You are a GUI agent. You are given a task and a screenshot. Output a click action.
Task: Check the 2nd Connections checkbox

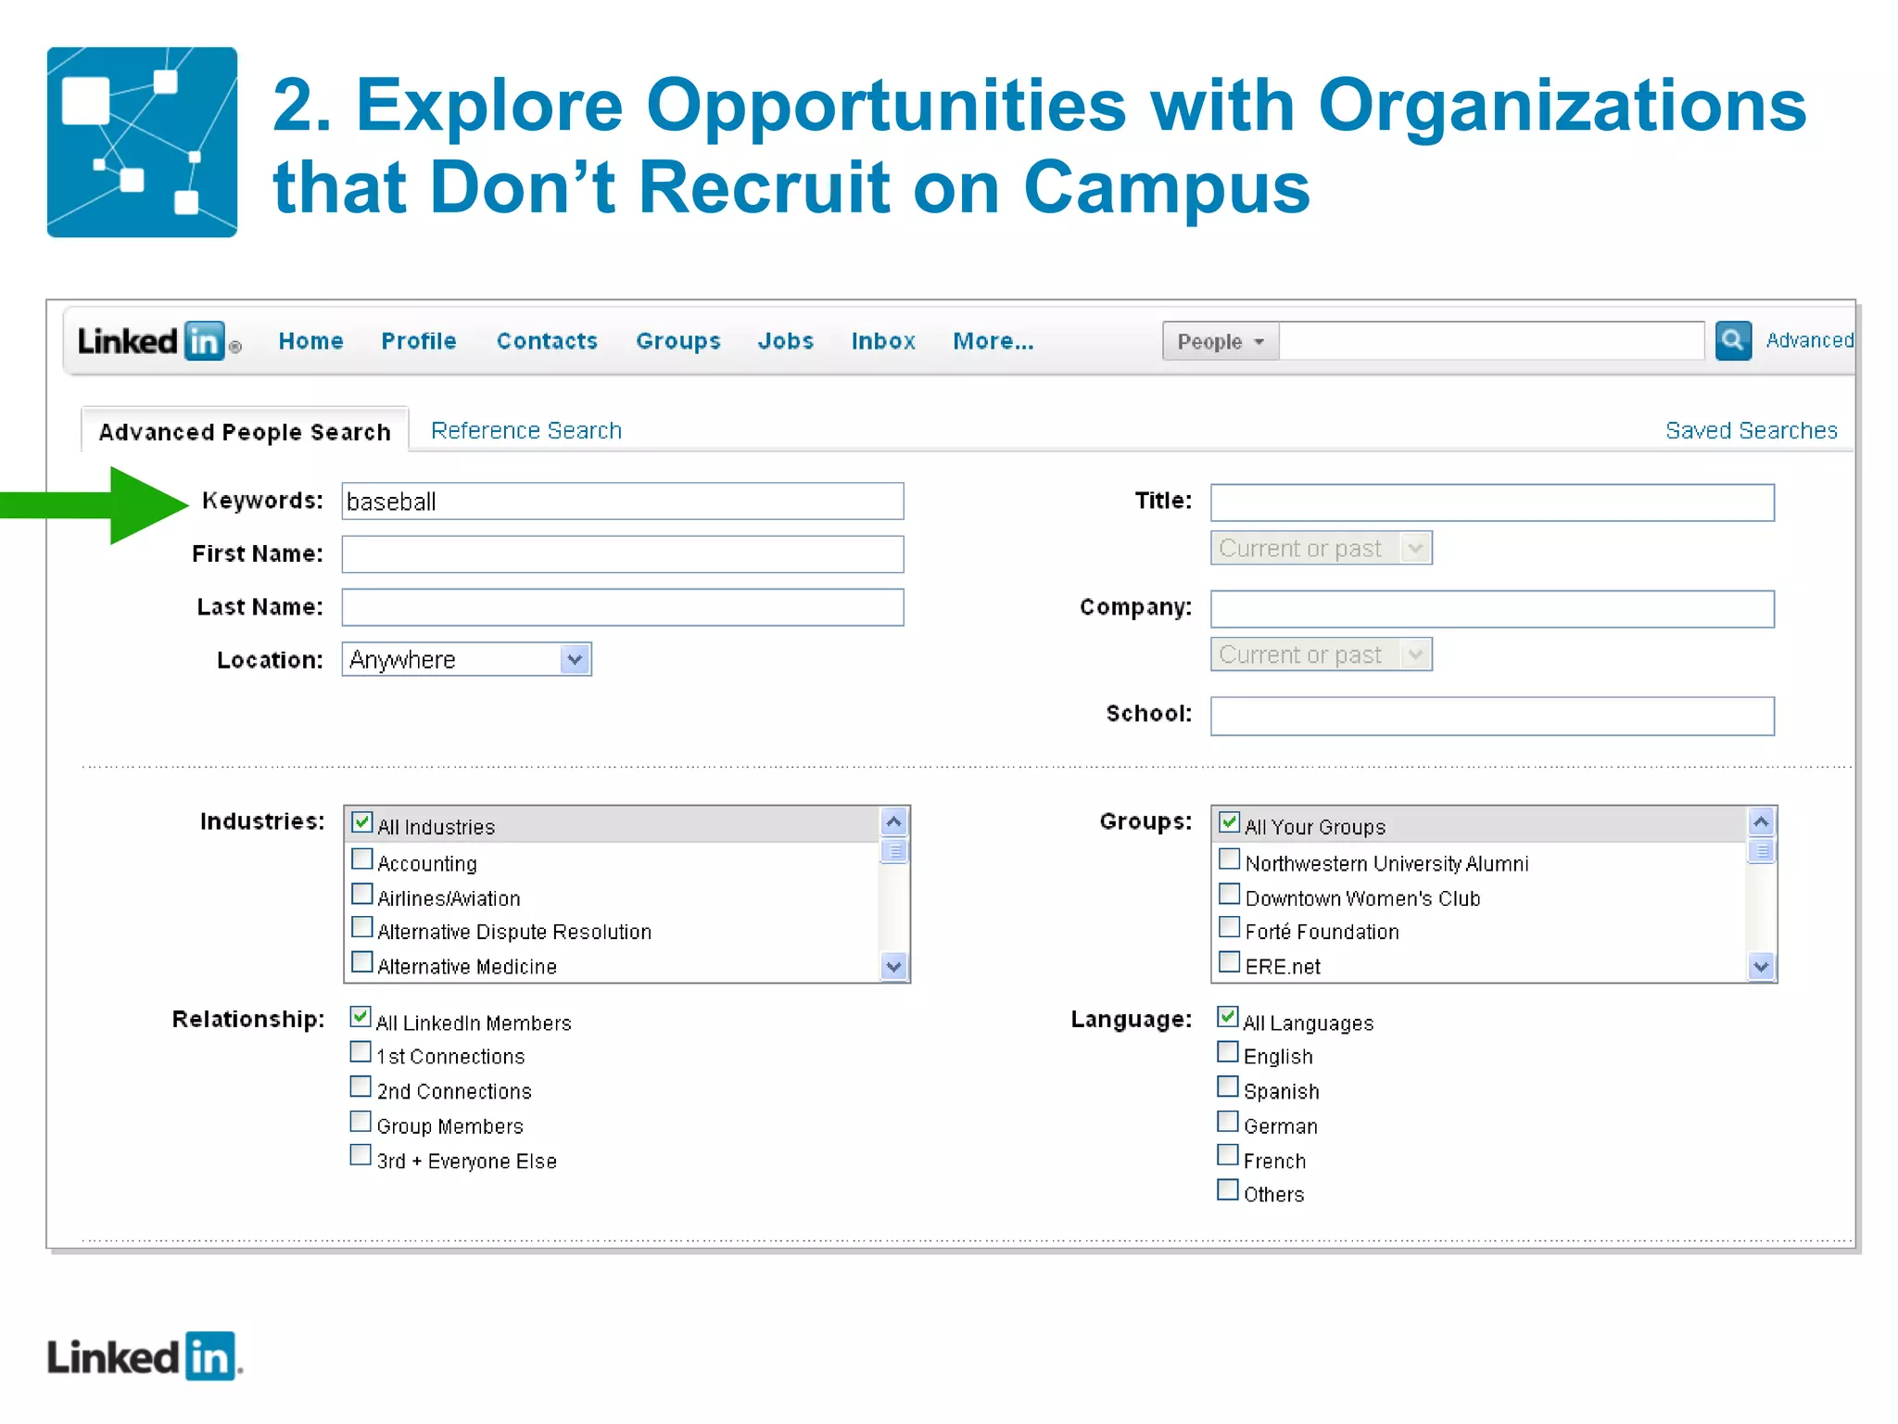pos(361,1087)
